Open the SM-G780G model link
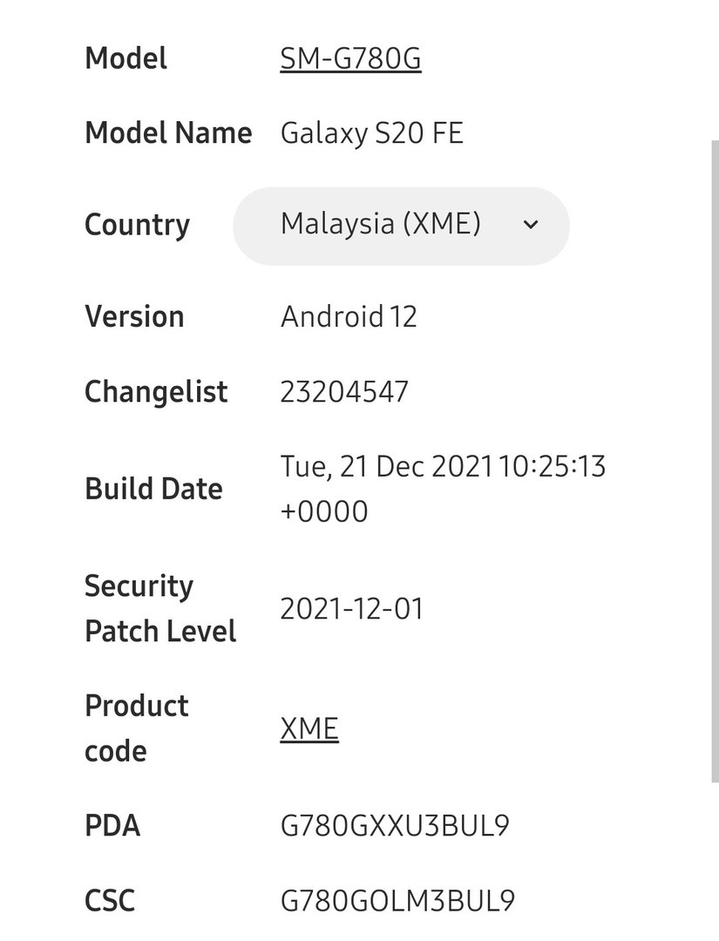The height and width of the screenshot is (941, 719). (x=350, y=58)
